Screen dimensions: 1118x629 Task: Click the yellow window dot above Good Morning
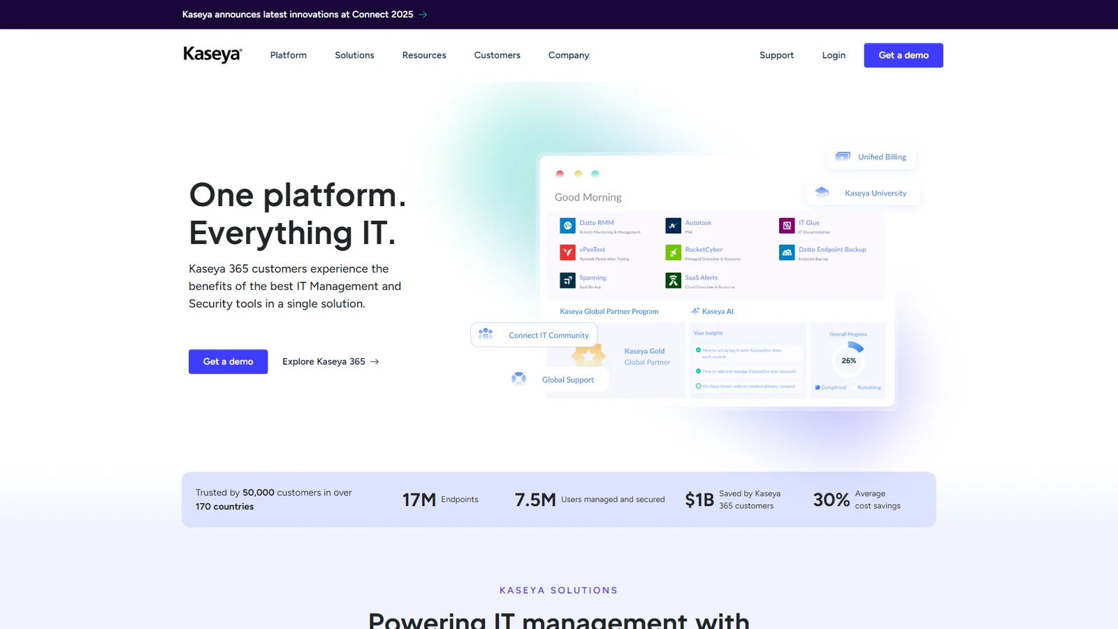click(578, 174)
